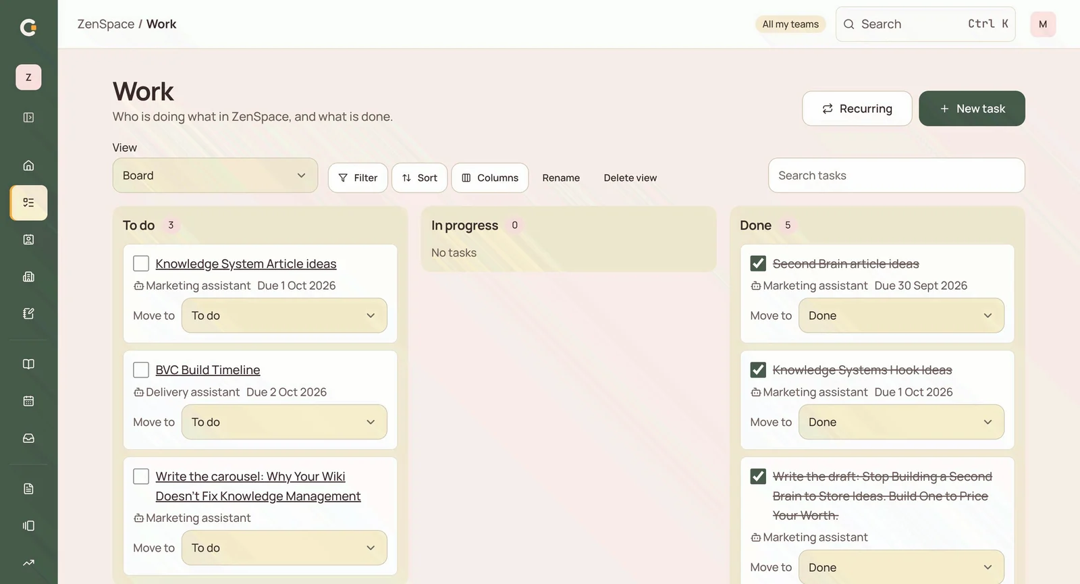
Task: Uncheck the Knowledge Systems Hook Ideas checkbox
Action: [758, 370]
